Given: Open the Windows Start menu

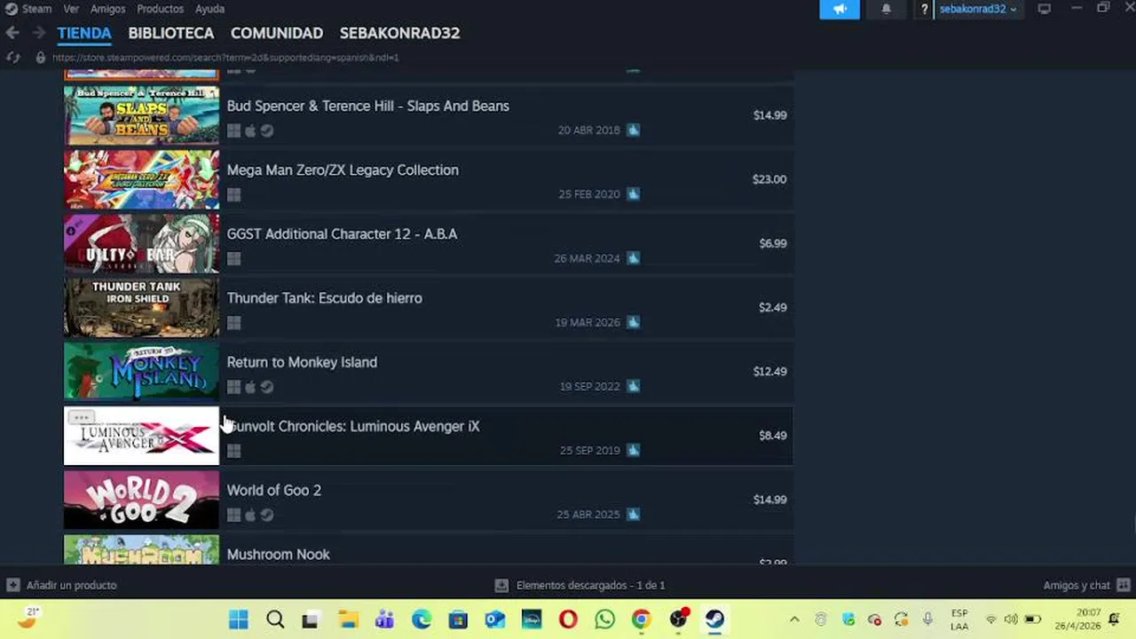Looking at the screenshot, I should click(x=239, y=619).
